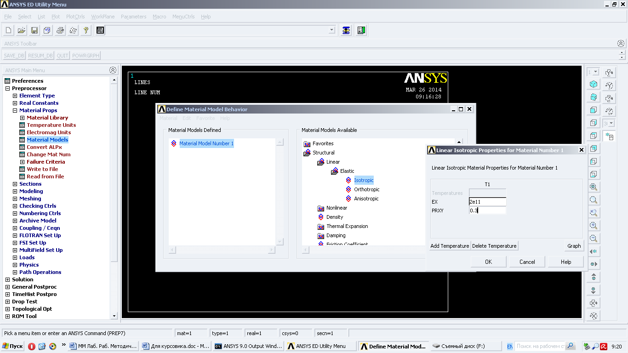Click the Delete Temperature button
This screenshot has height=353, width=628.
[x=494, y=246]
